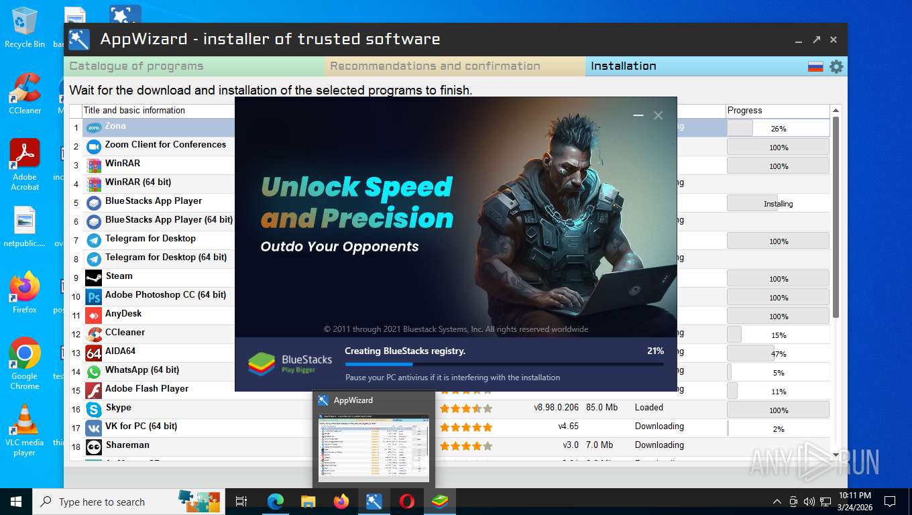Click the clock showing 10:11 PM
The image size is (912, 515).
854,501
